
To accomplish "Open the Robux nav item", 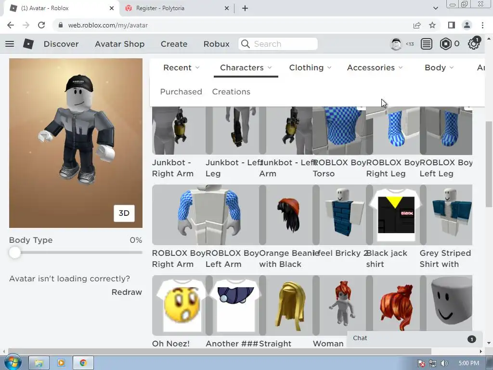I will tap(216, 44).
